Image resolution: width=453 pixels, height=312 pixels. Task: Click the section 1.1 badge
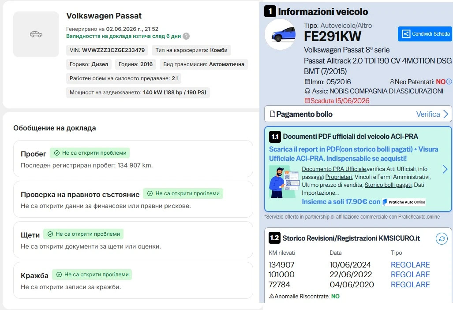coord(275,137)
